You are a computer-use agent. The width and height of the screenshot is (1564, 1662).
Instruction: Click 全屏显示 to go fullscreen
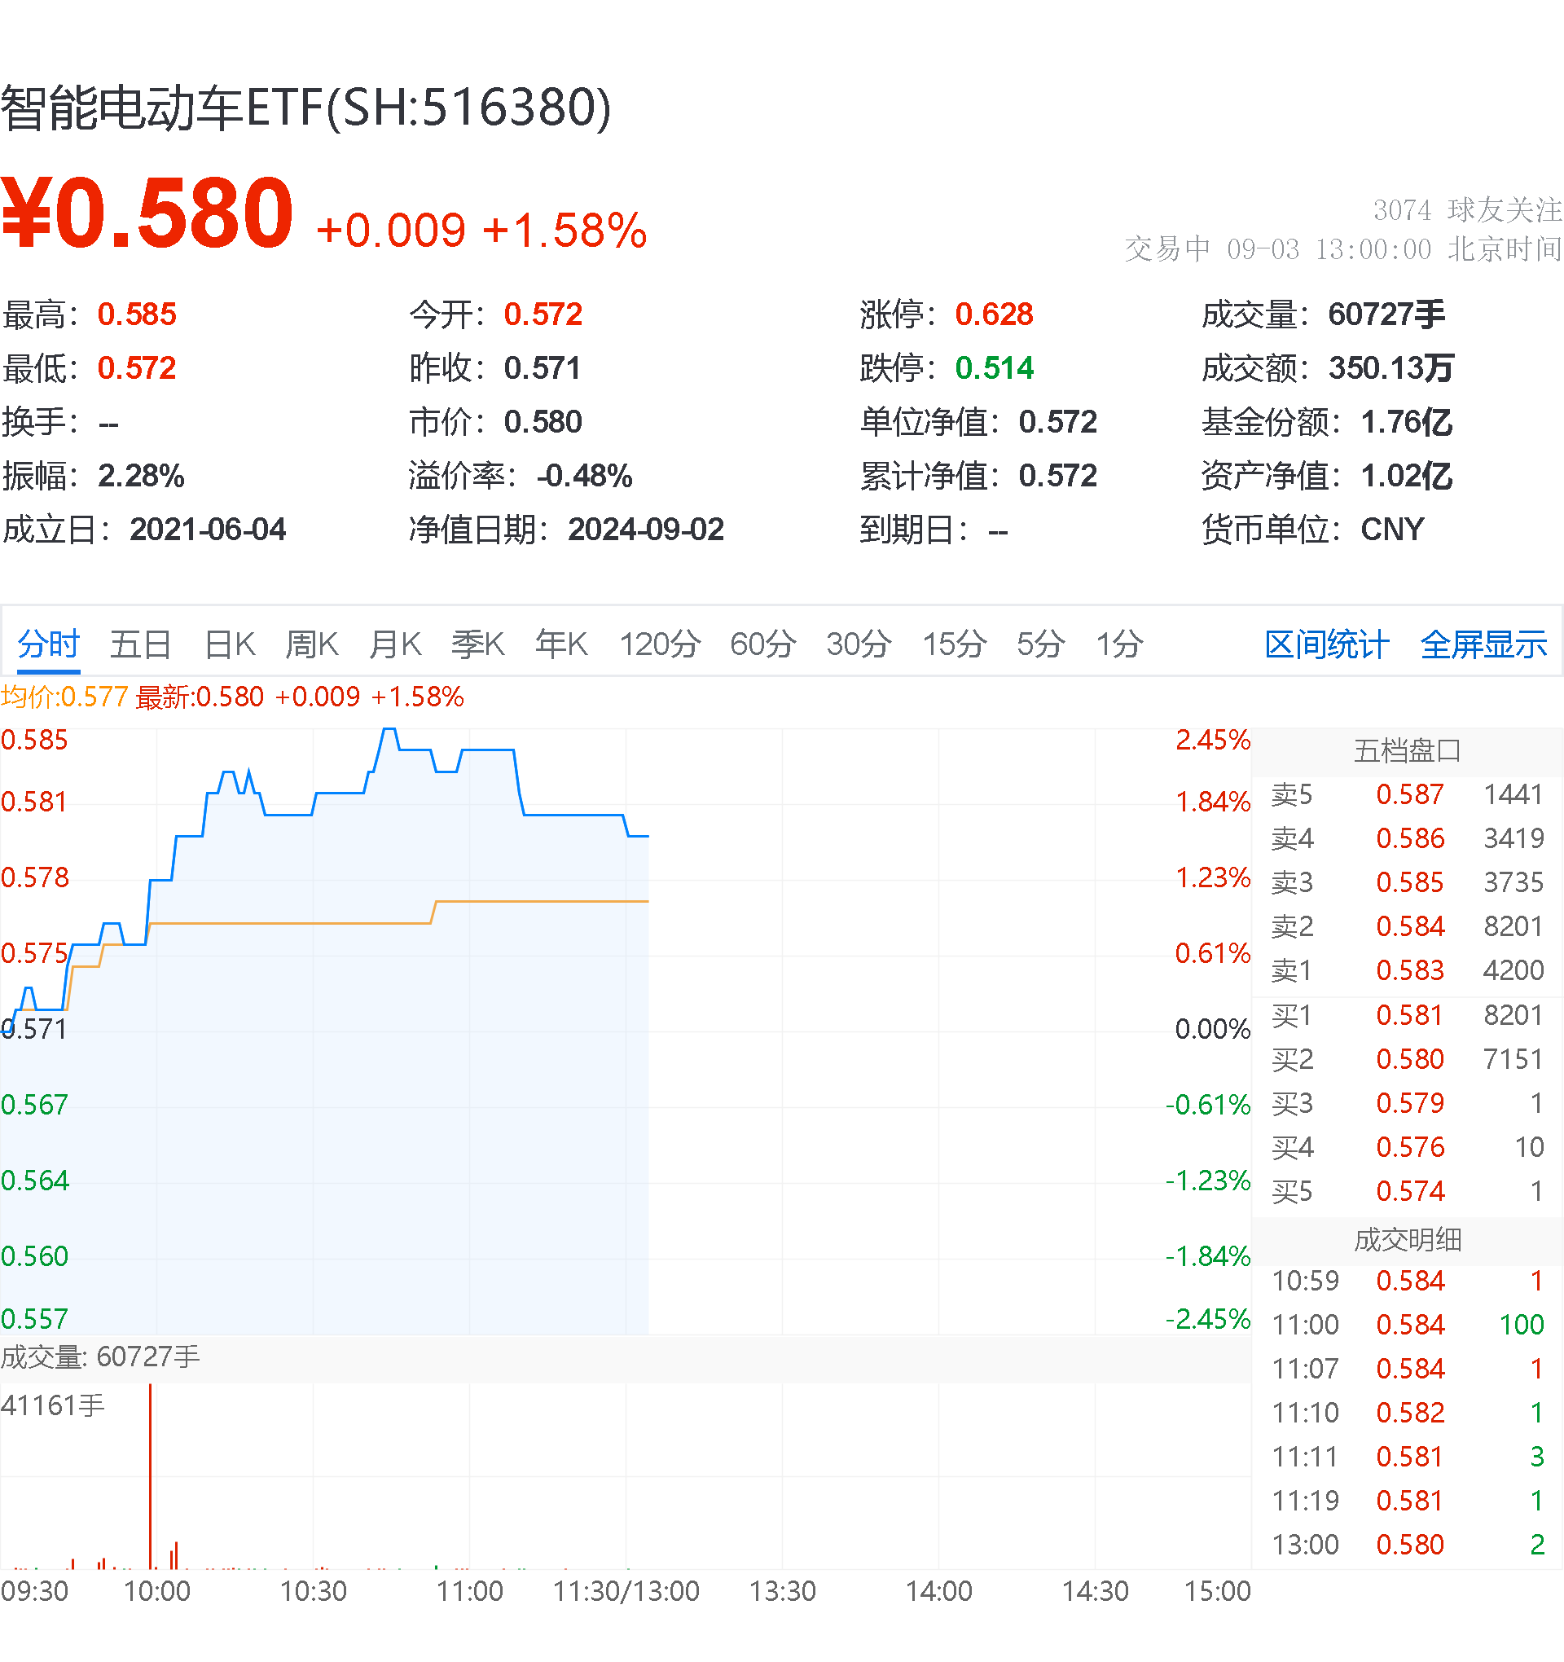(x=1483, y=644)
